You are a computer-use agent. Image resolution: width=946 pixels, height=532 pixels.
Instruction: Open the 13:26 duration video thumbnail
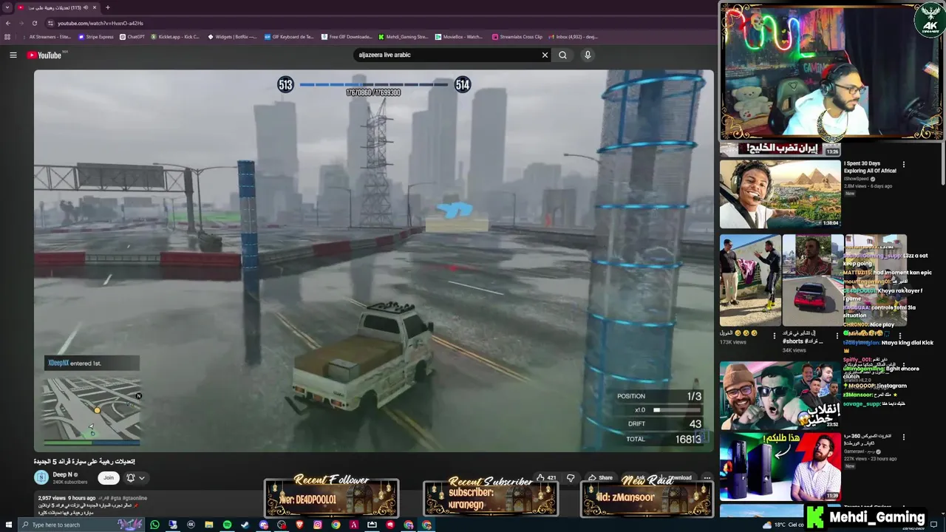click(780, 149)
